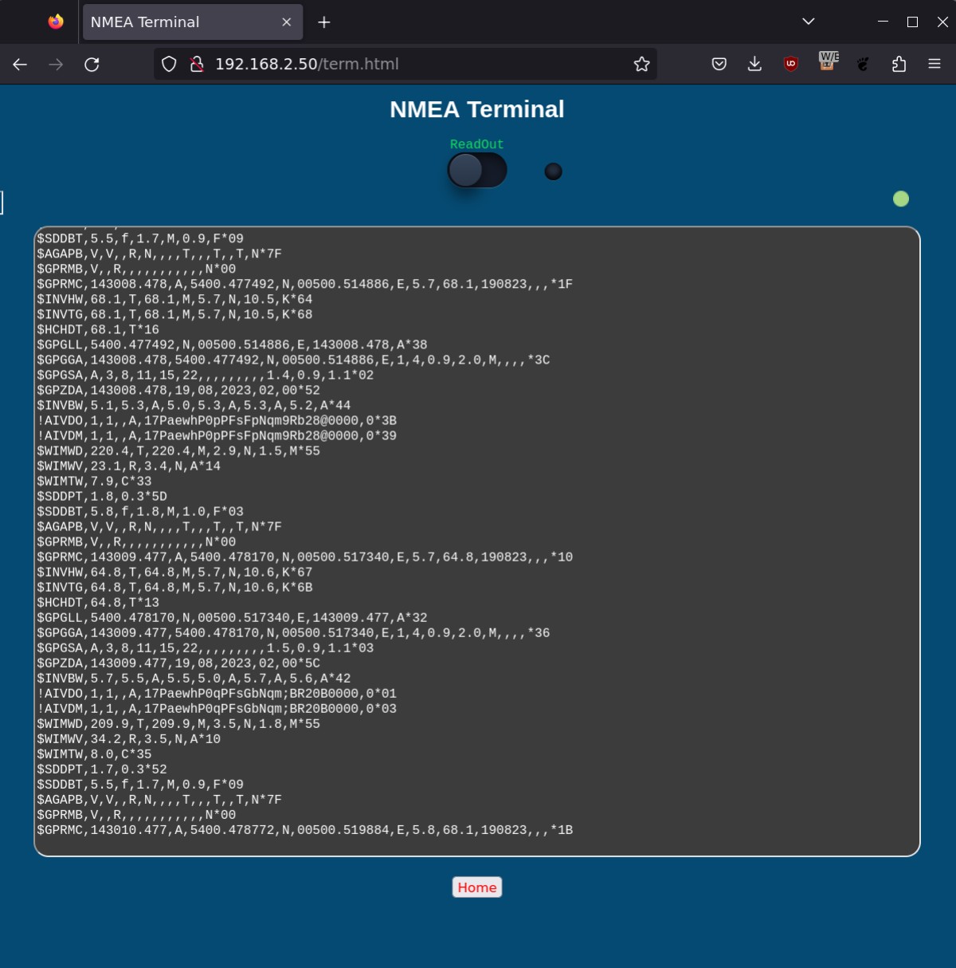Click the ReadOut label

[476, 144]
